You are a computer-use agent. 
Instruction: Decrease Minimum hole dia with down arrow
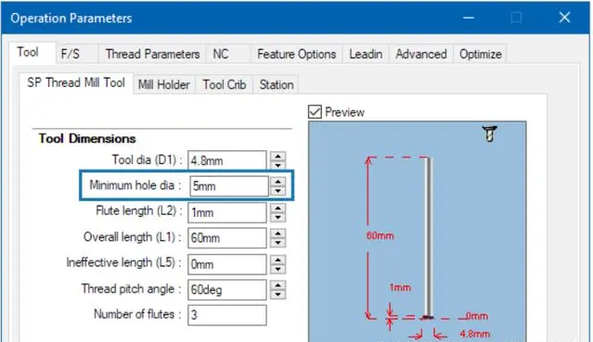click(278, 190)
